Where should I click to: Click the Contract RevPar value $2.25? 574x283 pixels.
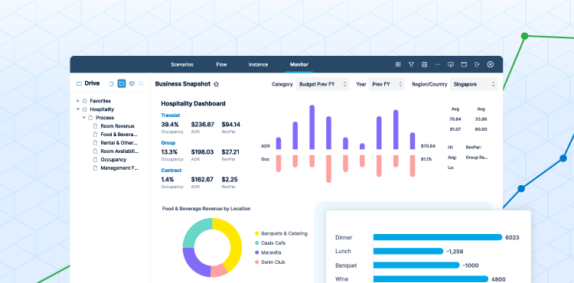(x=230, y=180)
